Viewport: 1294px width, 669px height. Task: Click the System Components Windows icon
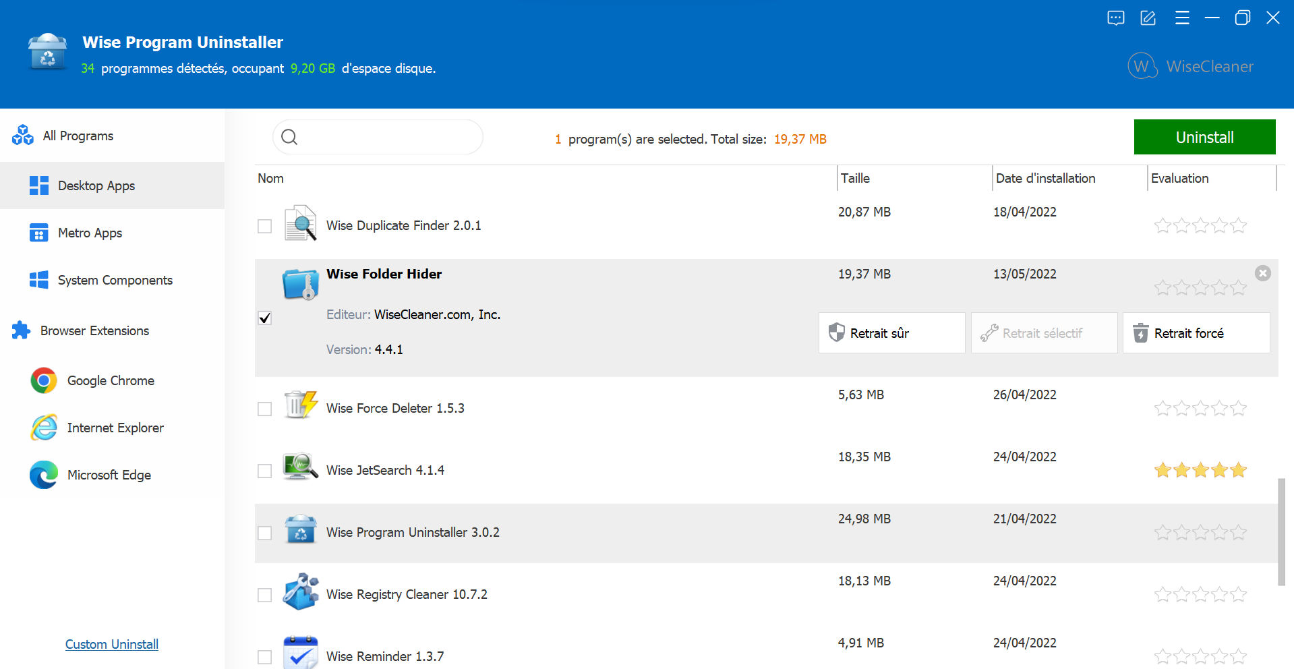pyautogui.click(x=39, y=280)
